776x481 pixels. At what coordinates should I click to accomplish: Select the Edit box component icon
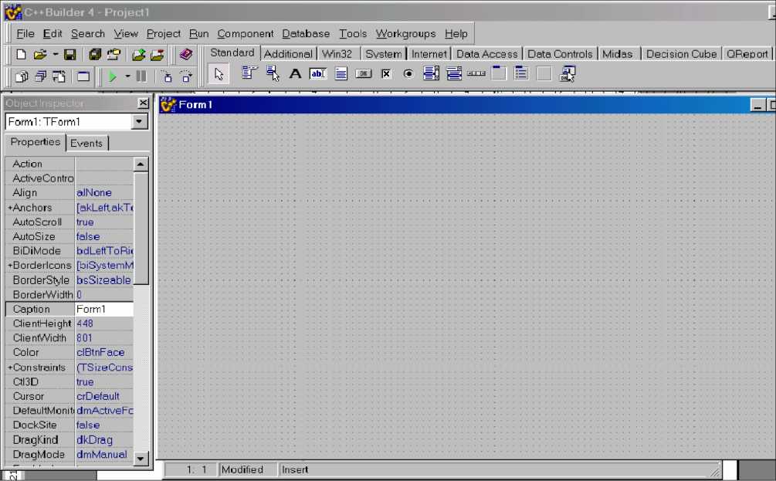pos(317,74)
